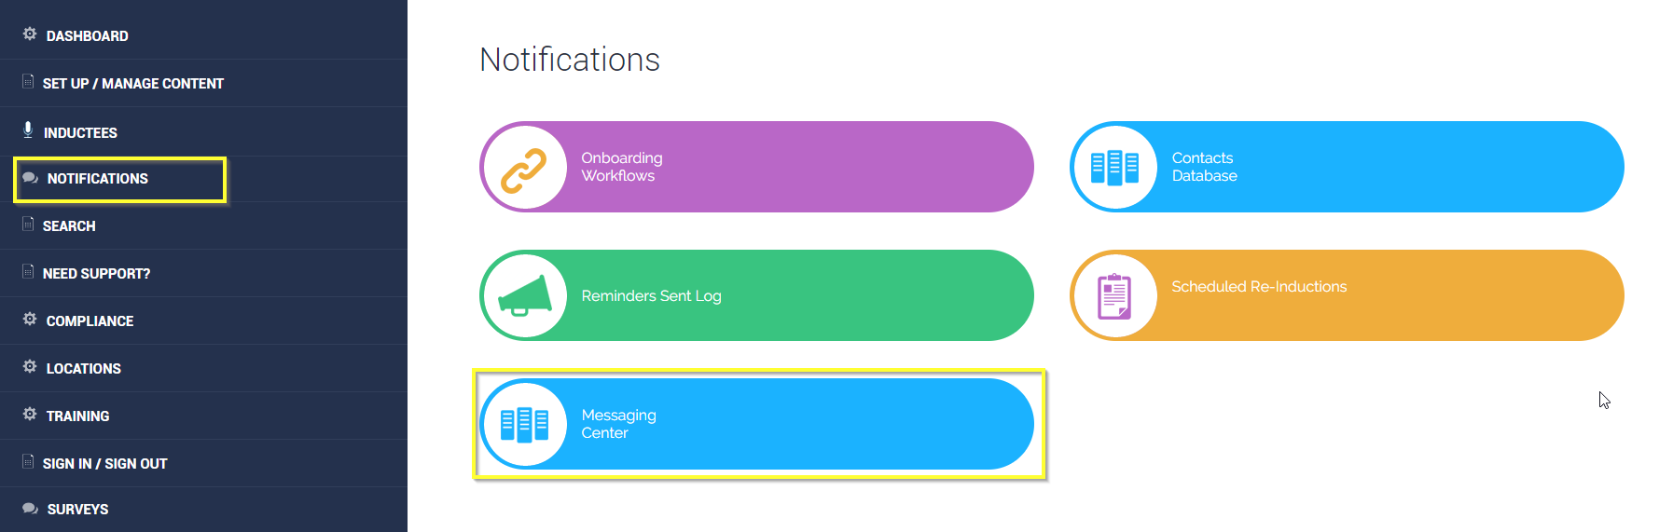The width and height of the screenshot is (1673, 532).
Task: Click the clipboard icon for Scheduled Re-Inductions
Action: point(1114,296)
